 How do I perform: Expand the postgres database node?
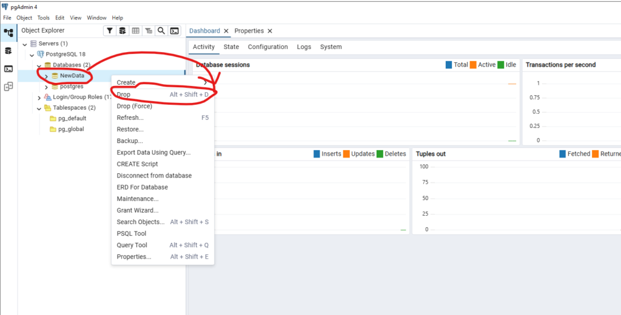pyautogui.click(x=47, y=87)
